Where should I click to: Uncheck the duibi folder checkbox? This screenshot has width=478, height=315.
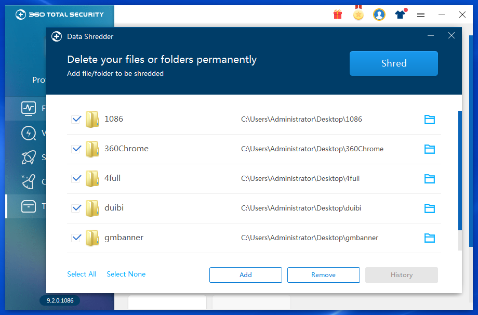(76, 208)
